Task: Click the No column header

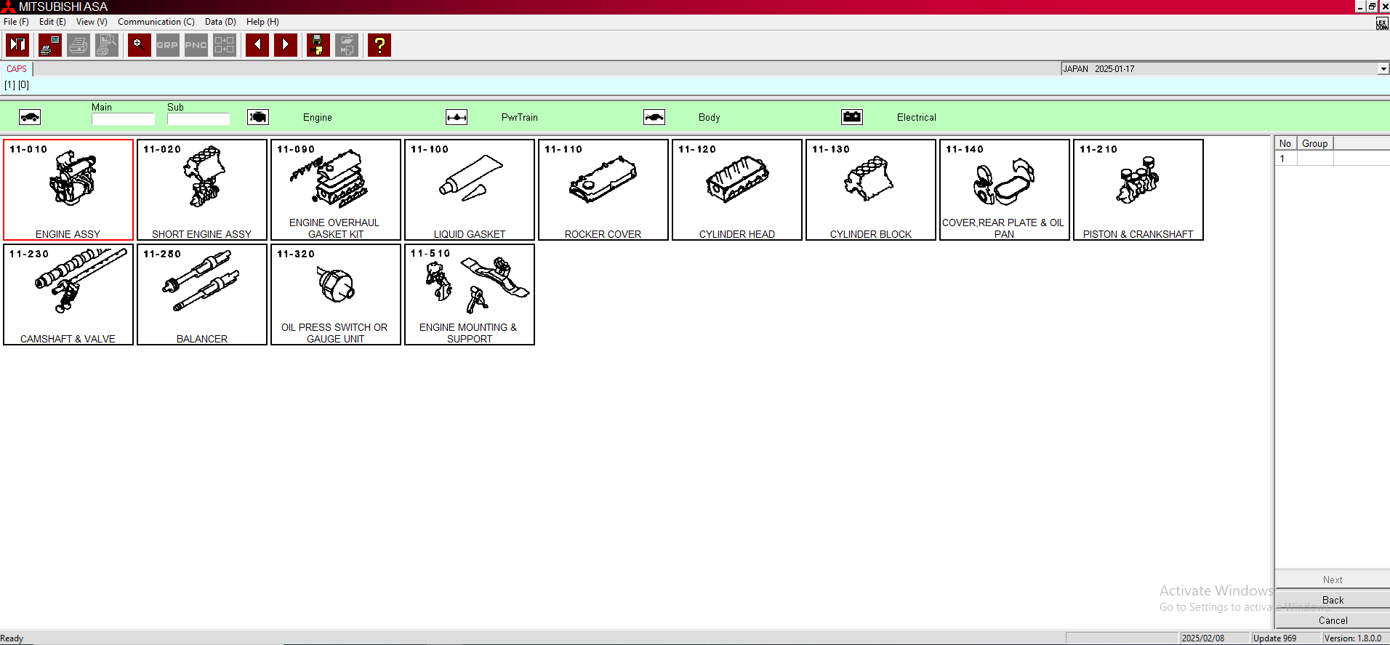Action: 1285,143
